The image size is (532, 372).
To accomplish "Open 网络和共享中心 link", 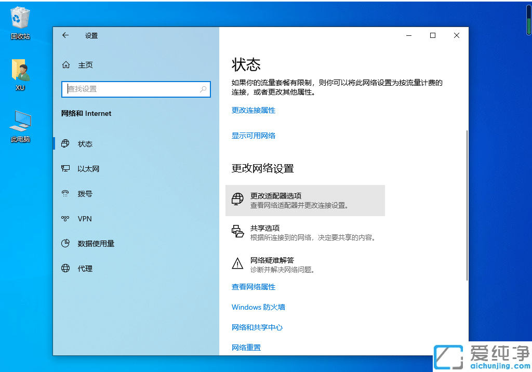I will pyautogui.click(x=257, y=327).
